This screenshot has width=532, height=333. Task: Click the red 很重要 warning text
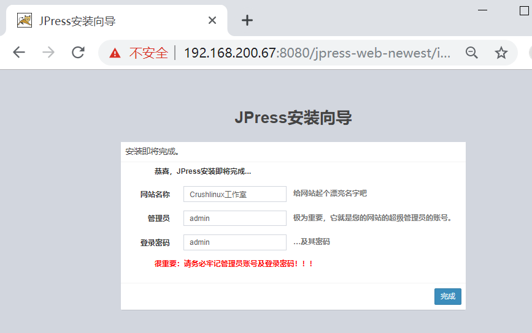(x=234, y=264)
